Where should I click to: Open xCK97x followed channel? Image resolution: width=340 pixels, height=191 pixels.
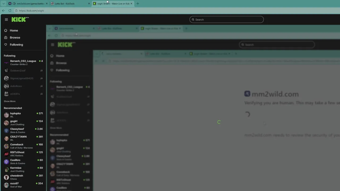(23, 94)
